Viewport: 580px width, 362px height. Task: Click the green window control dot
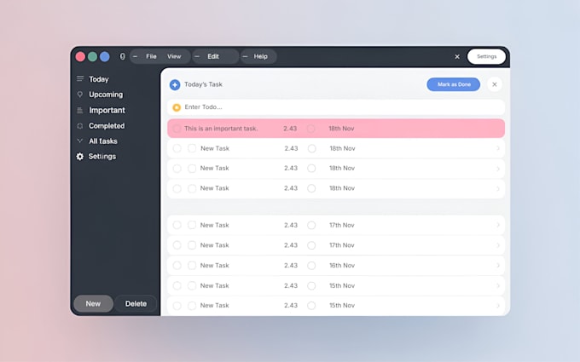pyautogui.click(x=92, y=56)
